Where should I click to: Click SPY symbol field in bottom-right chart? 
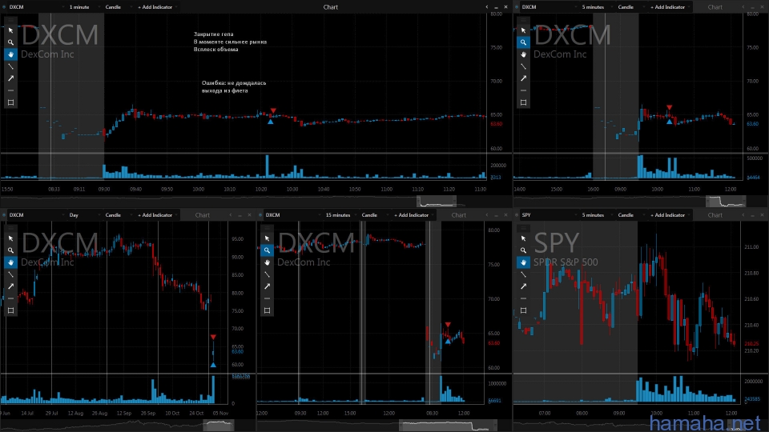point(548,215)
